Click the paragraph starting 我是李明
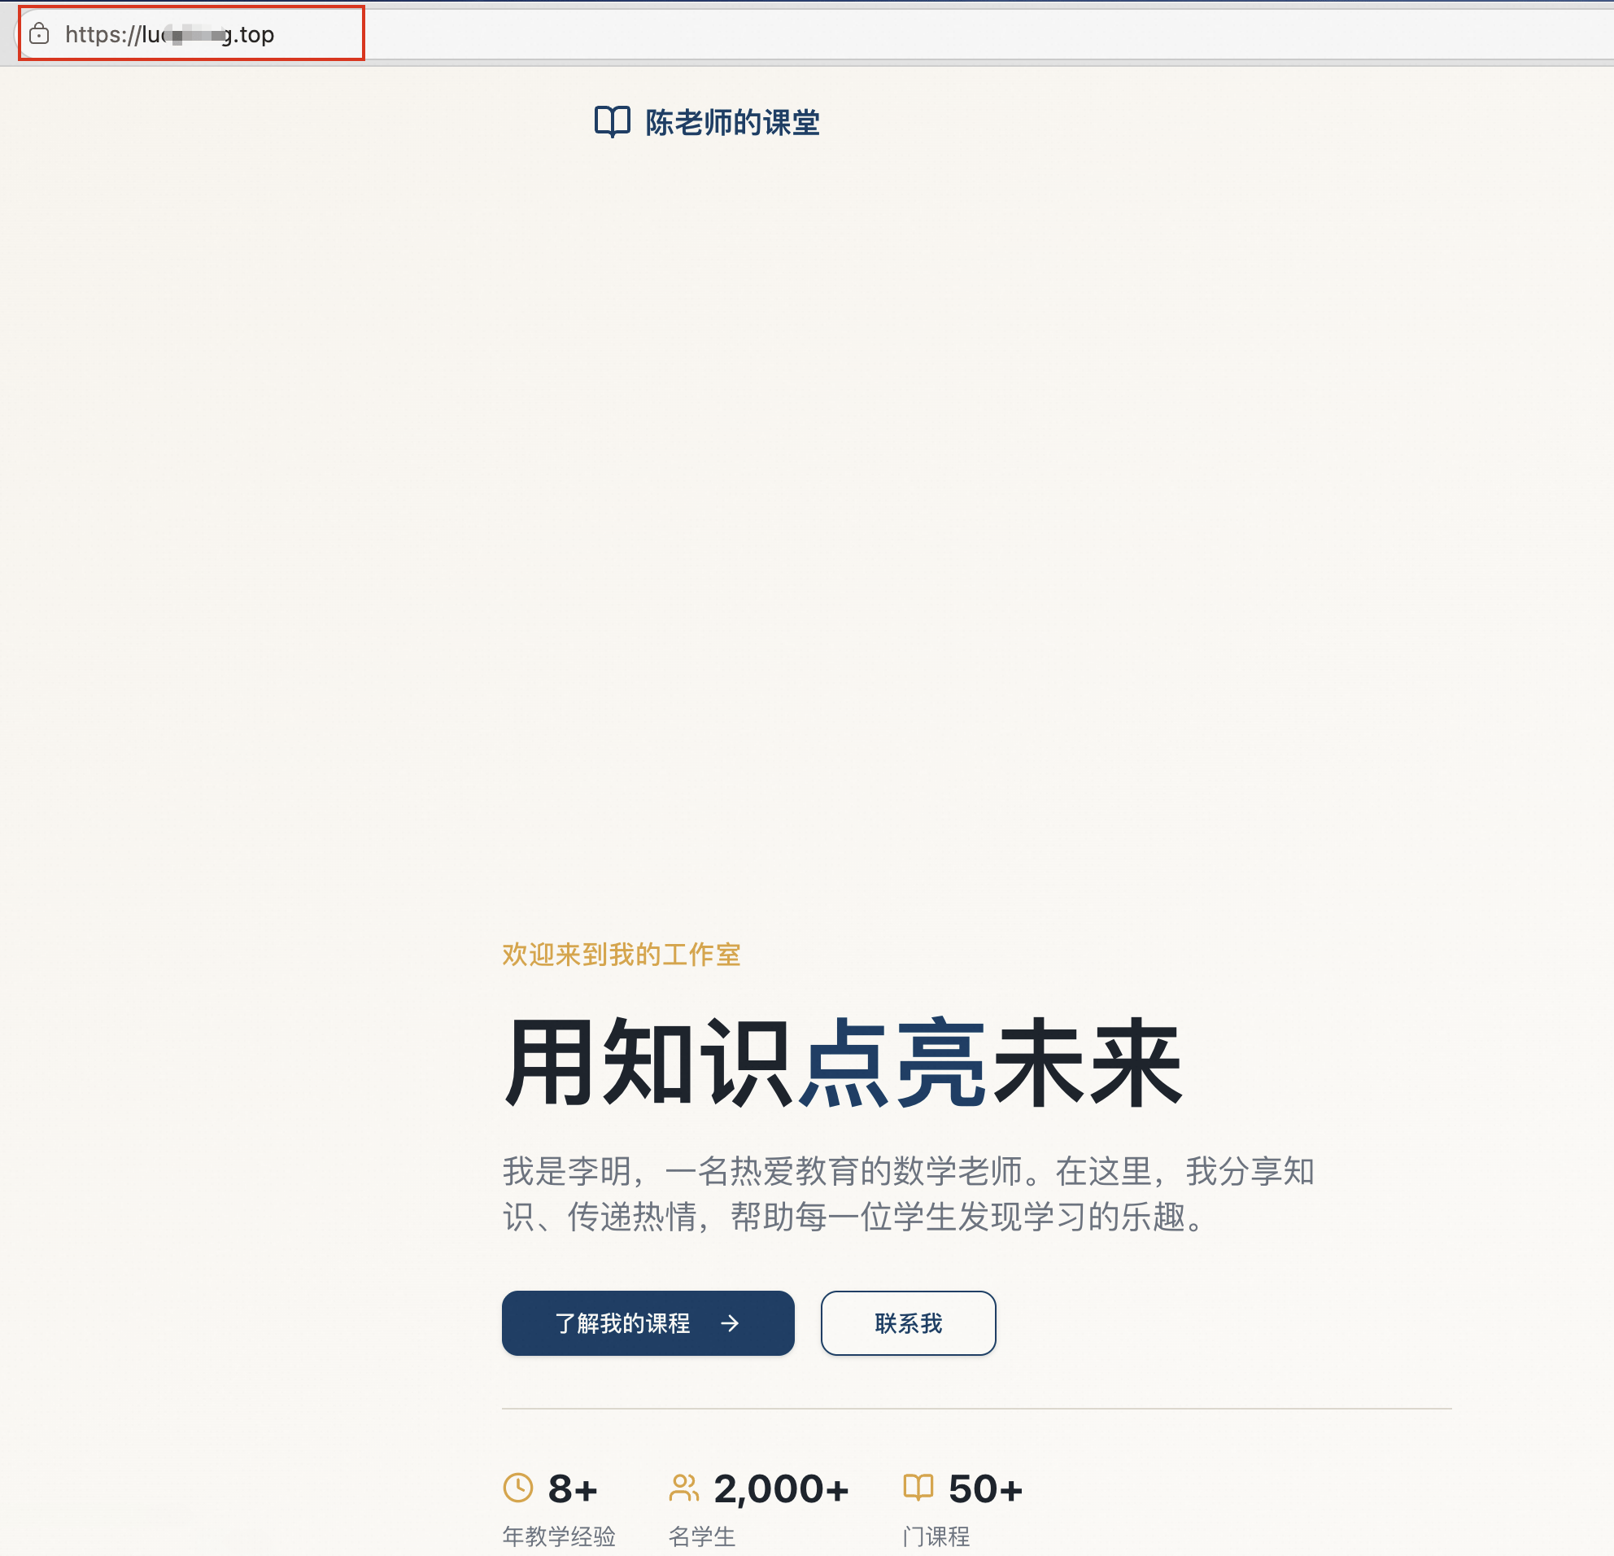Image resolution: width=1614 pixels, height=1556 pixels. click(909, 1194)
